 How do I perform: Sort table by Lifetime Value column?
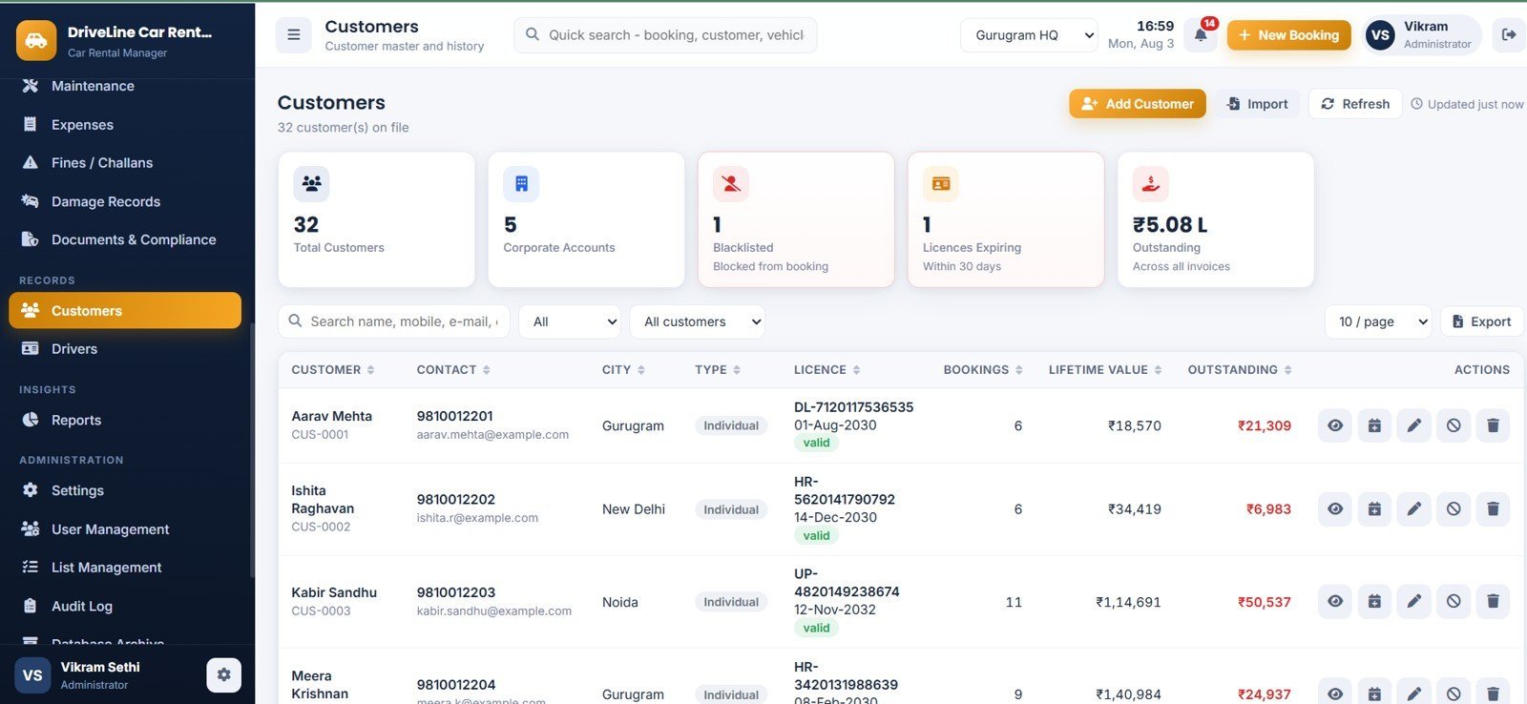click(1105, 370)
